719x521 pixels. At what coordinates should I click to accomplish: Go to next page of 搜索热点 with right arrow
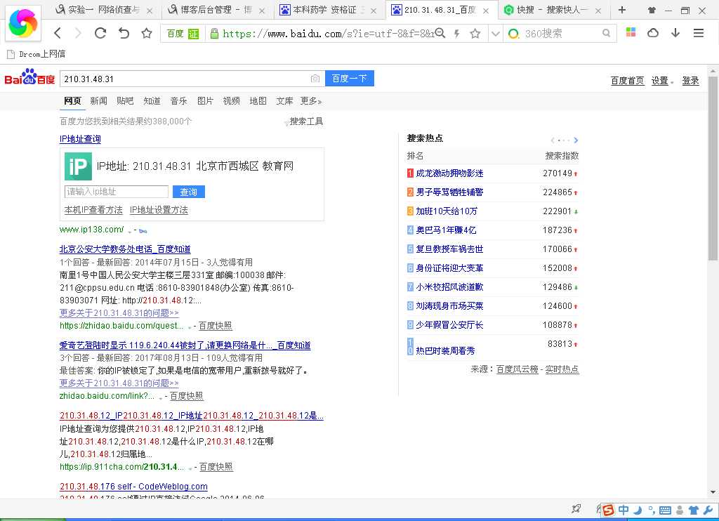(576, 140)
